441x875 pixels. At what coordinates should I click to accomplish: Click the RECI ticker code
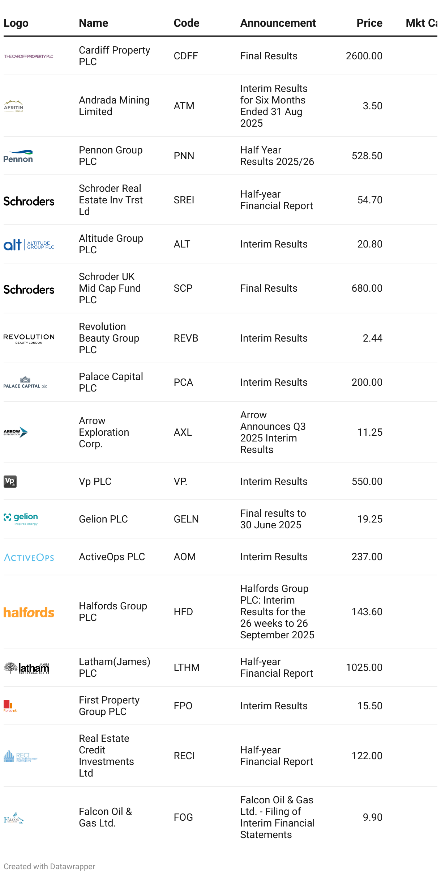(184, 756)
